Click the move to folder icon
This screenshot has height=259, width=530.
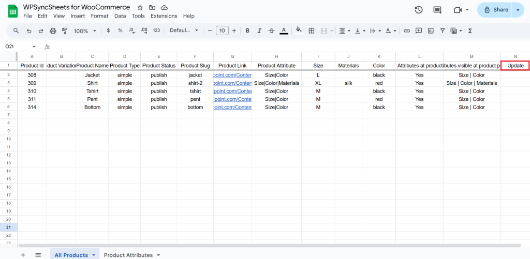[152, 7]
